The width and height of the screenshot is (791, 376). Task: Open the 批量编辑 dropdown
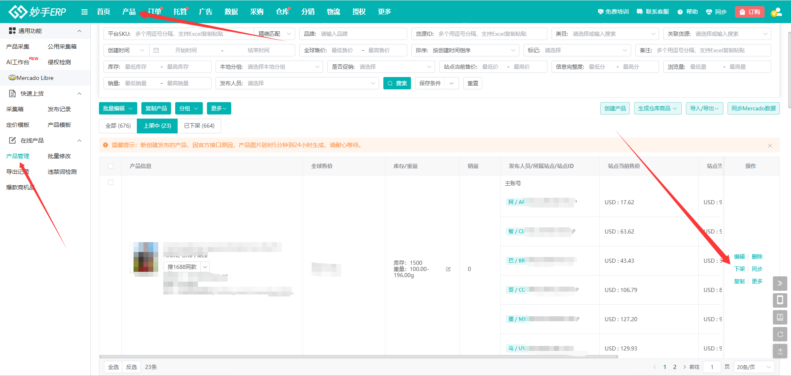[118, 108]
